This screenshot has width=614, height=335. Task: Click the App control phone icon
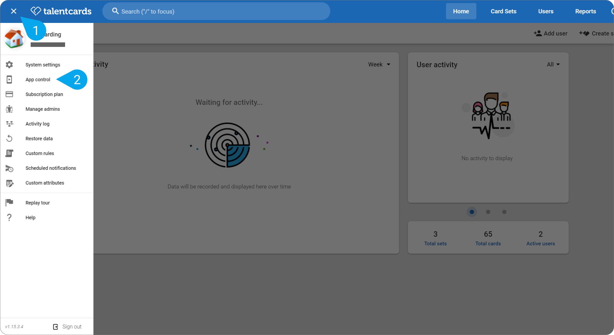[9, 79]
